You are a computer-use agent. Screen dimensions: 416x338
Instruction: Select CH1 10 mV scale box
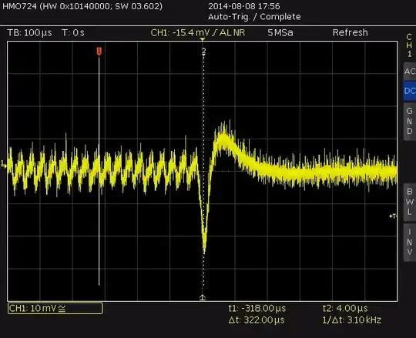55,308
